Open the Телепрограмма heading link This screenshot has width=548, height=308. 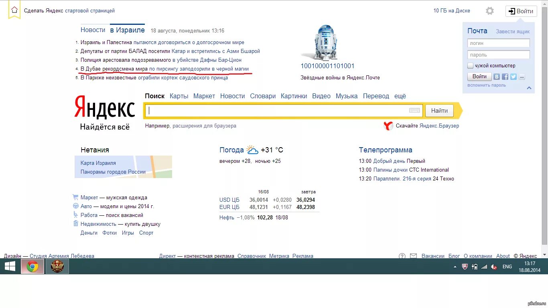[x=386, y=150]
